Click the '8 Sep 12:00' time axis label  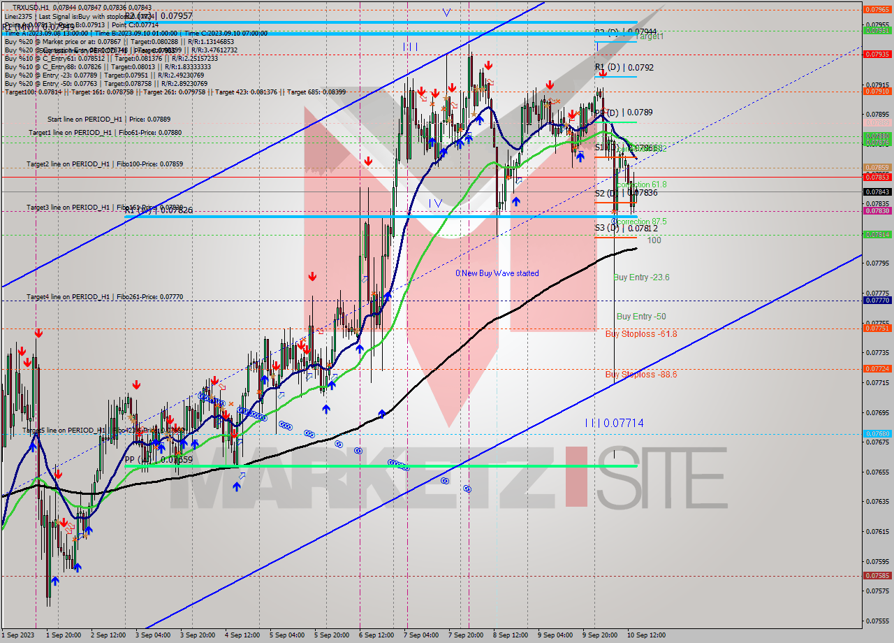click(510, 635)
